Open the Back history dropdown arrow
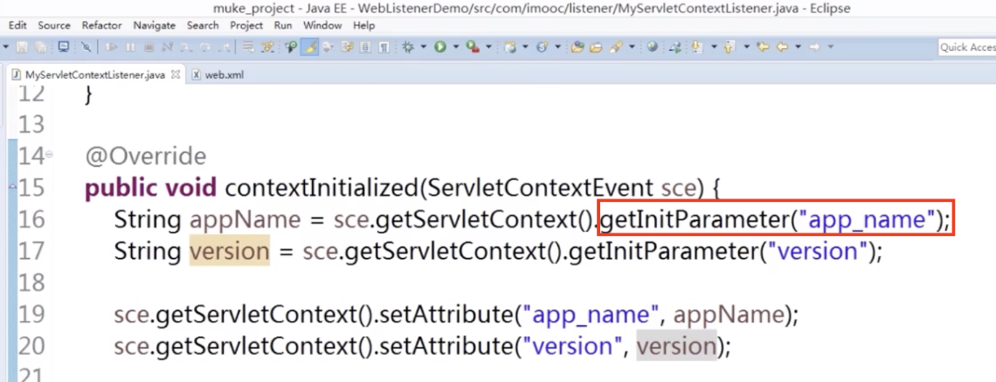The width and height of the screenshot is (996, 382). [x=798, y=47]
